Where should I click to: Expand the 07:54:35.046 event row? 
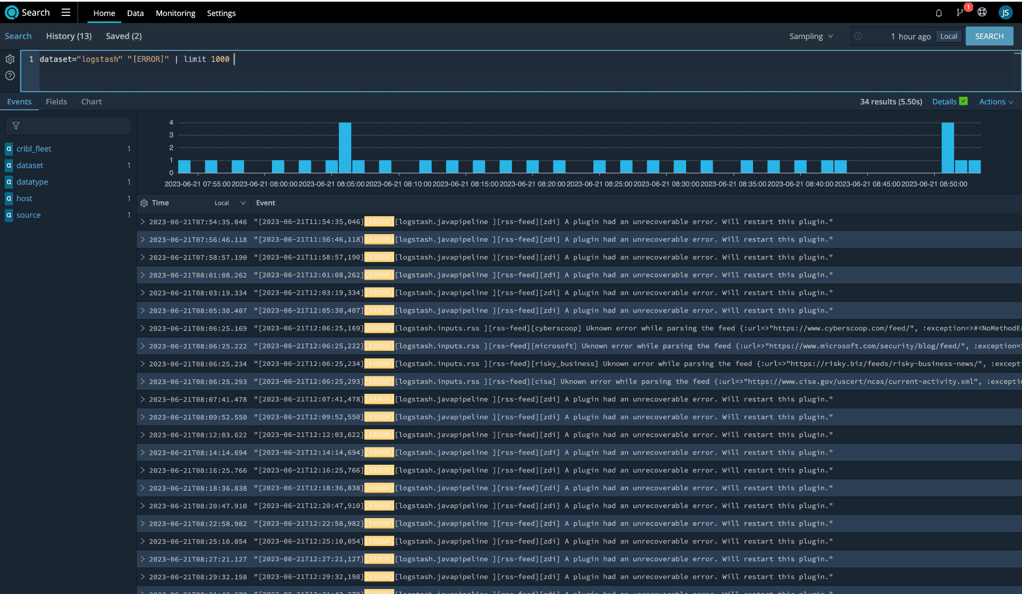(143, 222)
